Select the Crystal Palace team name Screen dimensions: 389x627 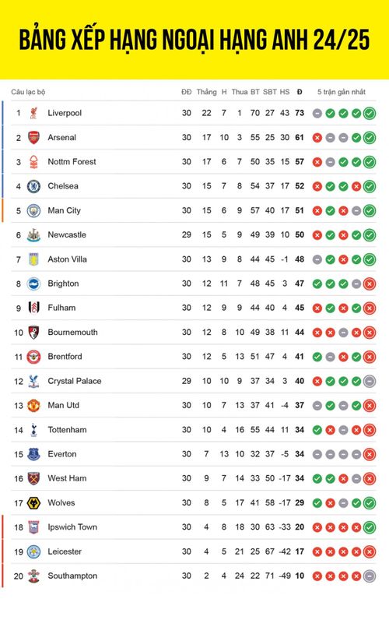[75, 381]
